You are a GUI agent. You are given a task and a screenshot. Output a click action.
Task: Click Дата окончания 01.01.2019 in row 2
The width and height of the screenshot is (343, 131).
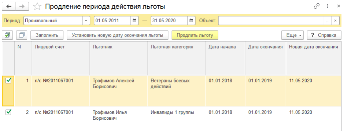[265, 119]
